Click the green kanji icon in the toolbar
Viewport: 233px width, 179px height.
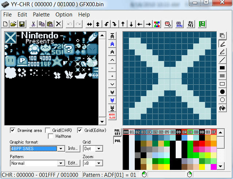202,24
